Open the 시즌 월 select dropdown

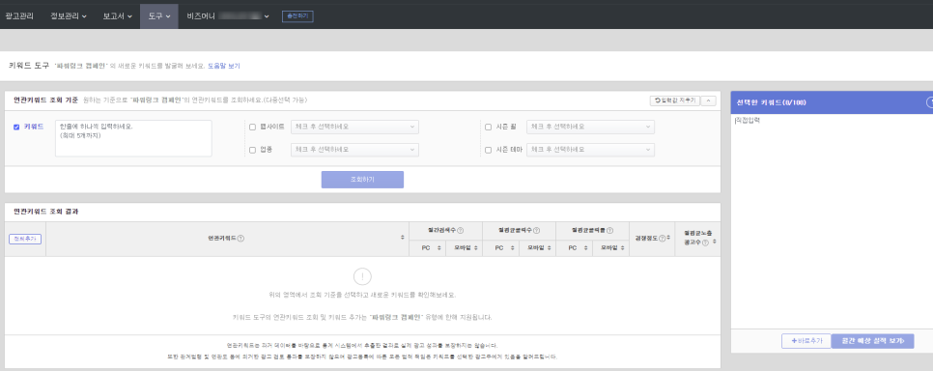[x=590, y=127]
